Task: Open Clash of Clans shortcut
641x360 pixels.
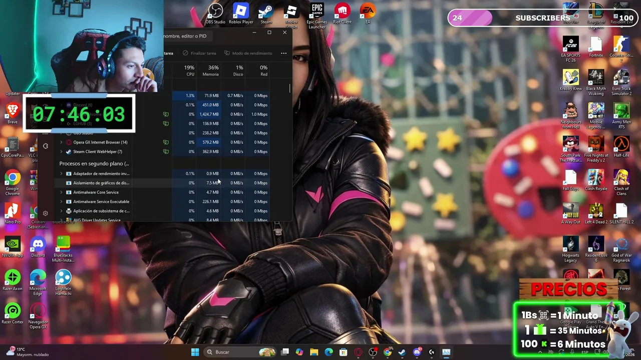Action: coord(621,183)
